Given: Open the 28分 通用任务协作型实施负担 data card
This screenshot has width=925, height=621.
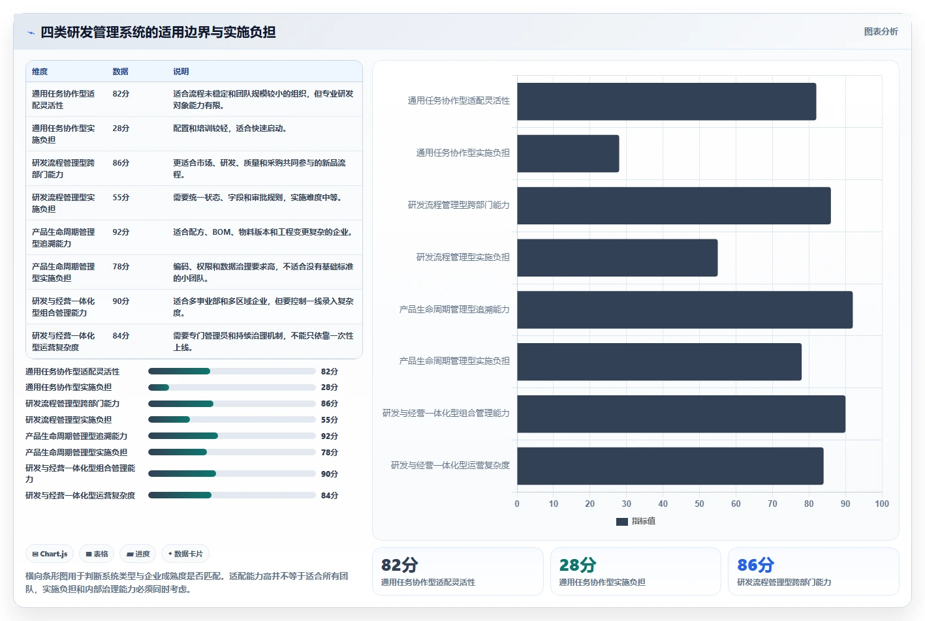Looking at the screenshot, I should pyautogui.click(x=636, y=571).
